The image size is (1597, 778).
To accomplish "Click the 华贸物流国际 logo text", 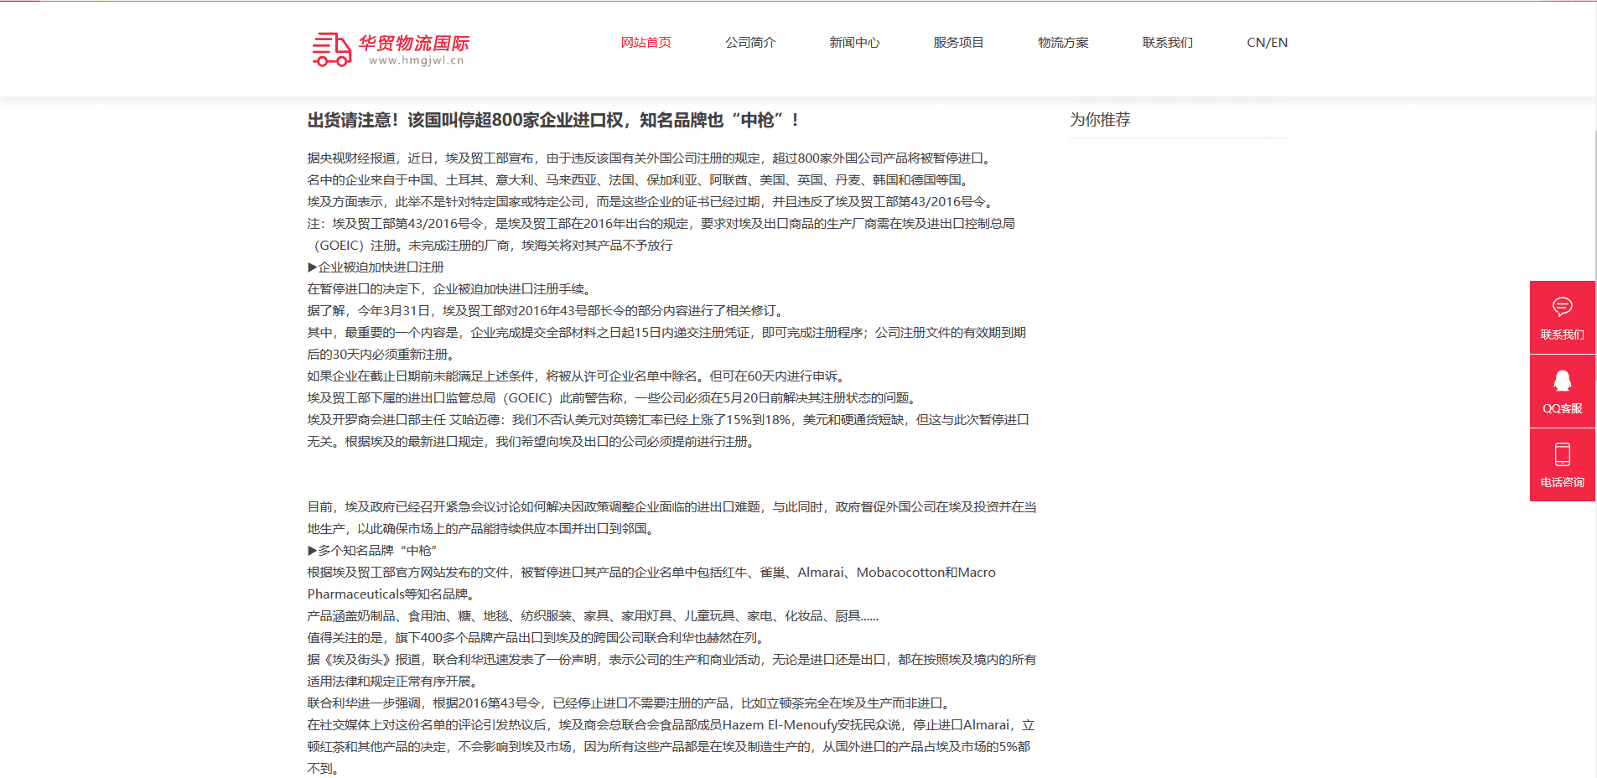I will [414, 43].
